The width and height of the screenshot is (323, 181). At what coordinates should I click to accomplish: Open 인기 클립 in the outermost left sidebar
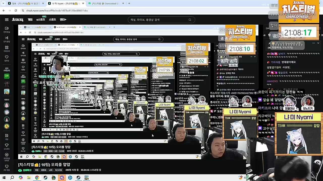click(x=7, y=39)
